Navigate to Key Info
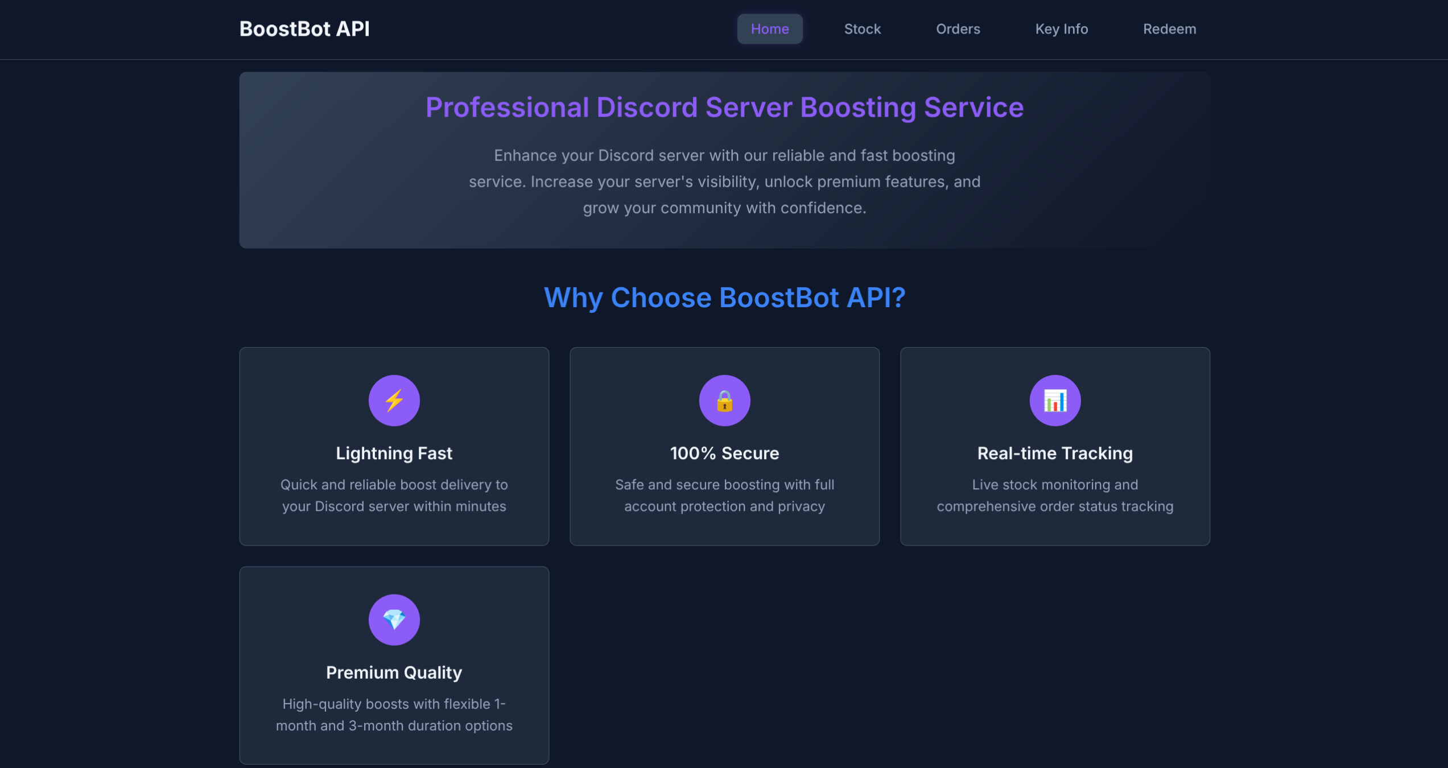1448x768 pixels. pyautogui.click(x=1061, y=28)
